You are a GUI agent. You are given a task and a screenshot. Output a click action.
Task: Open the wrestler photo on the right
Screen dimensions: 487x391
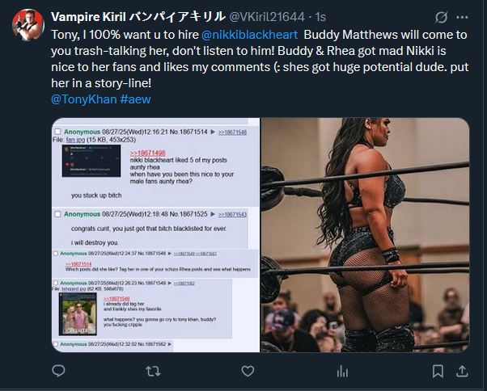(x=365, y=235)
